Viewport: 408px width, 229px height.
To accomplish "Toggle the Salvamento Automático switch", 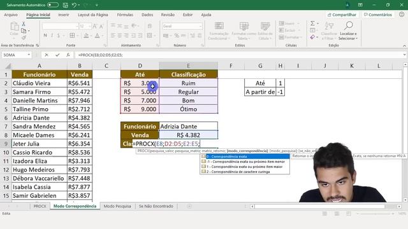I will pos(53,5).
